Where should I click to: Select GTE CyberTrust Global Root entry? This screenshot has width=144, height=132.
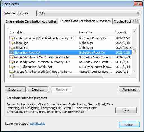tap(70, 67)
